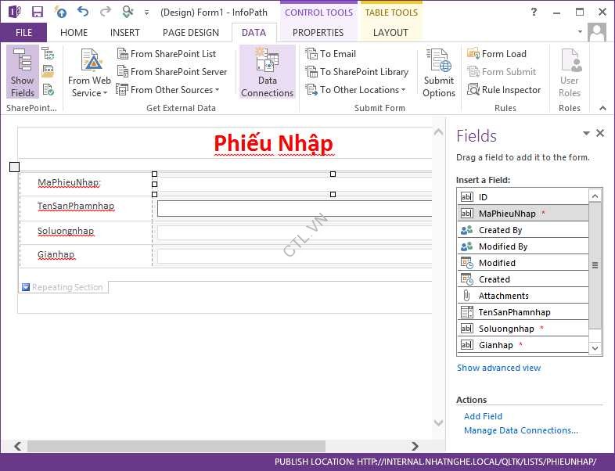The width and height of the screenshot is (615, 471).
Task: Expand From Other Sources dropdown
Action: [168, 90]
